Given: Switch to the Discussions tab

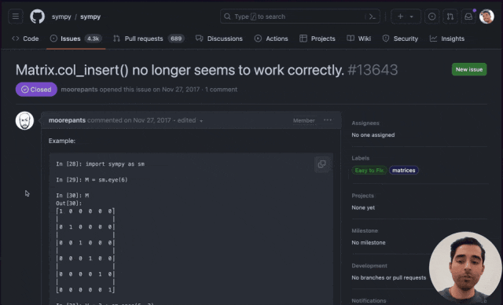Looking at the screenshot, I should click(x=219, y=39).
